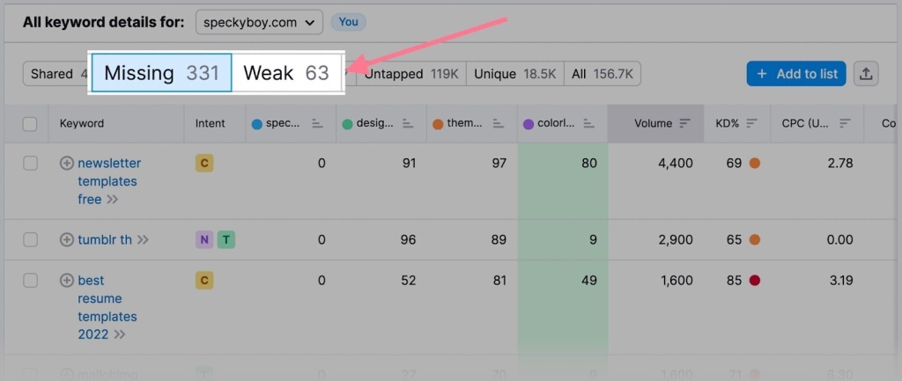
Task: Sort by KD% column icon
Action: pyautogui.click(x=751, y=124)
